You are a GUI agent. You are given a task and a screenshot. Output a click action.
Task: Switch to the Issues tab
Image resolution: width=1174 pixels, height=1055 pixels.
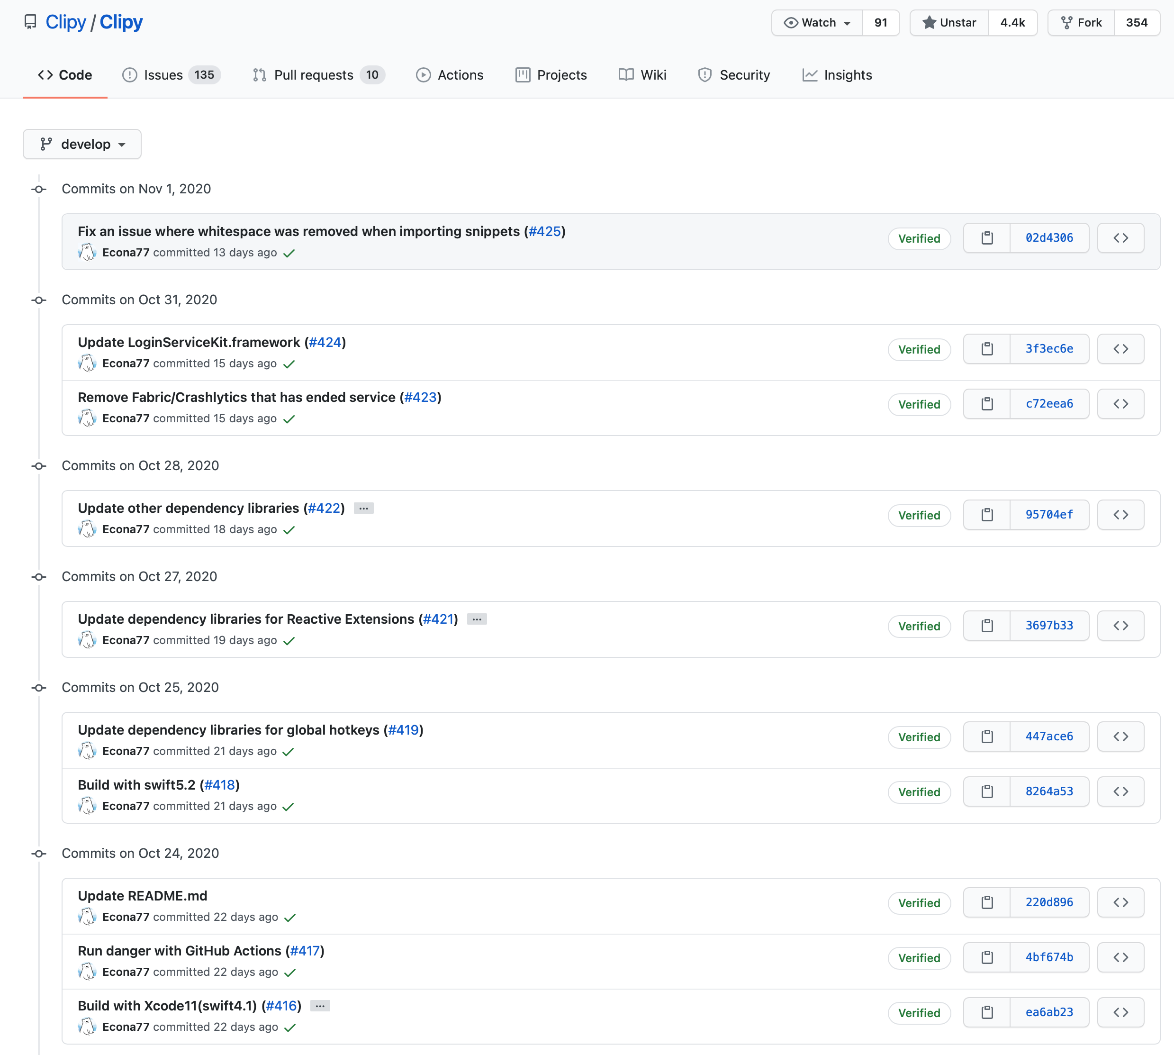pyautogui.click(x=171, y=75)
